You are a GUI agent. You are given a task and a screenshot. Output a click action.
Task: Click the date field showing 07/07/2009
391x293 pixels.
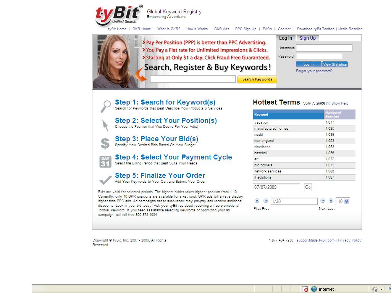pos(276,187)
